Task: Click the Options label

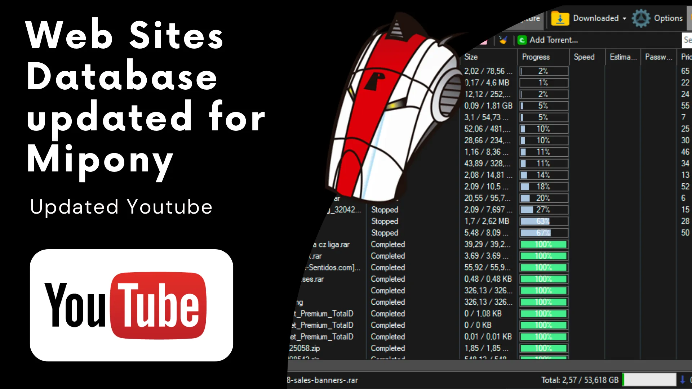Action: pyautogui.click(x=668, y=18)
